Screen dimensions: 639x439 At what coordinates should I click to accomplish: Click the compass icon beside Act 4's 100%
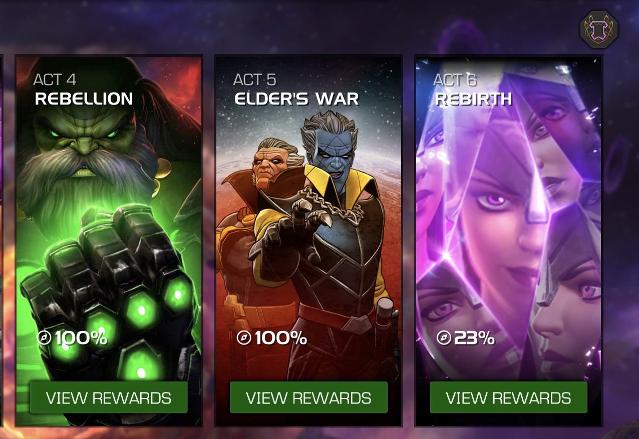[45, 338]
